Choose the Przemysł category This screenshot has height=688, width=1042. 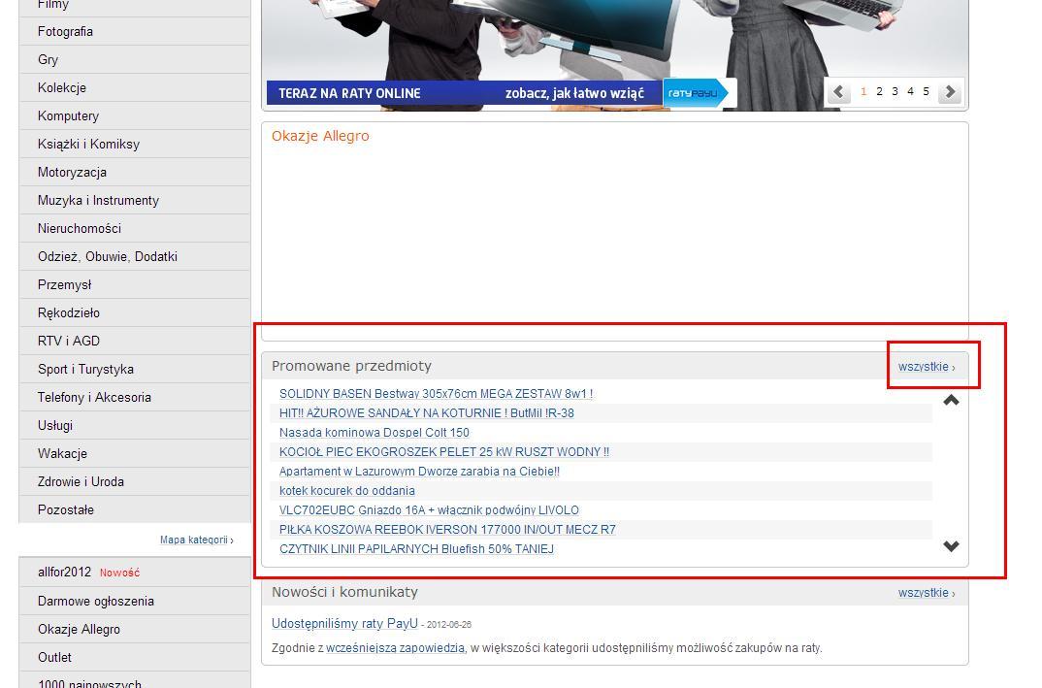[135, 284]
